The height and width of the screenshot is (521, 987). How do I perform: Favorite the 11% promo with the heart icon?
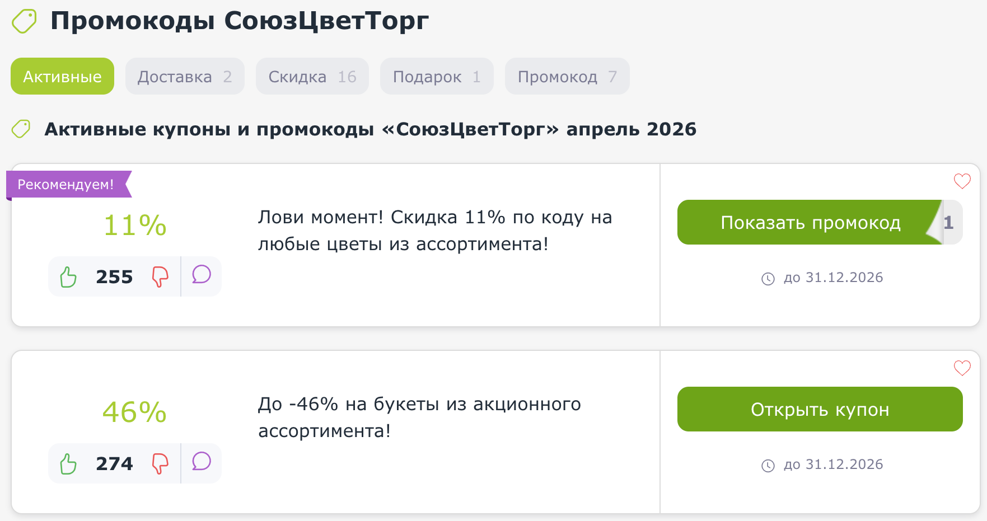pyautogui.click(x=962, y=181)
